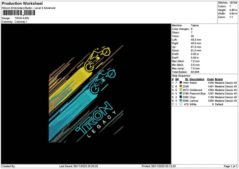Select thread code 1064
239x169 pixels.
tap(211, 90)
